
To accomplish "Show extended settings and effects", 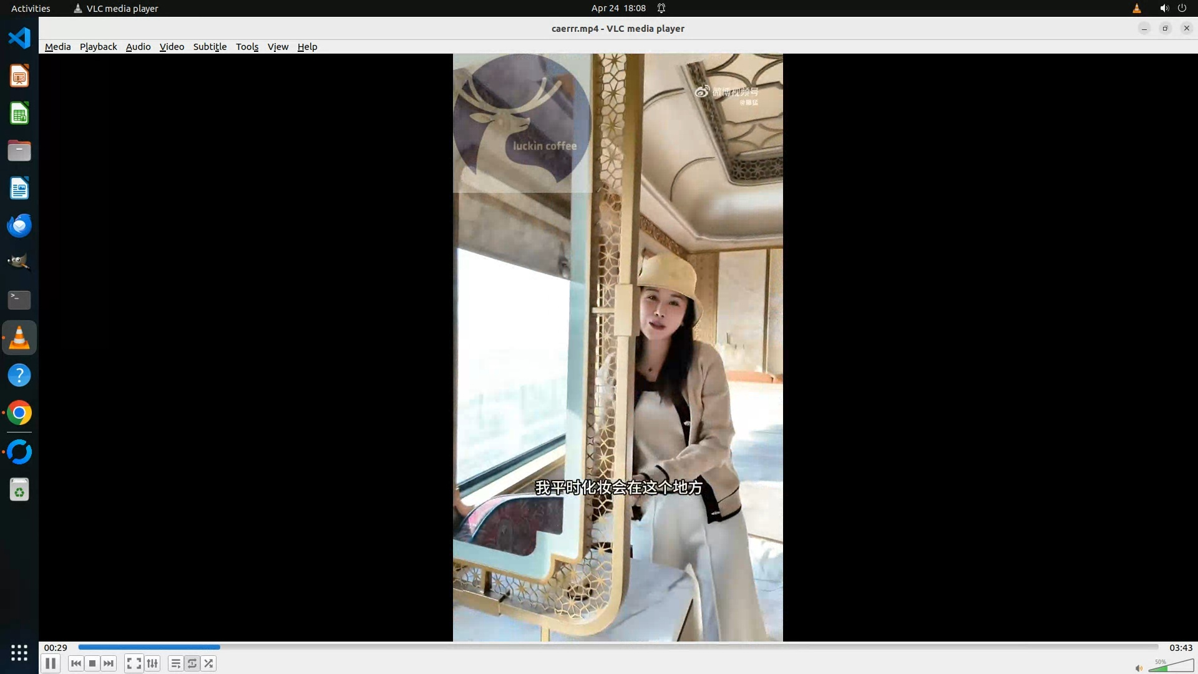I will [x=152, y=663].
